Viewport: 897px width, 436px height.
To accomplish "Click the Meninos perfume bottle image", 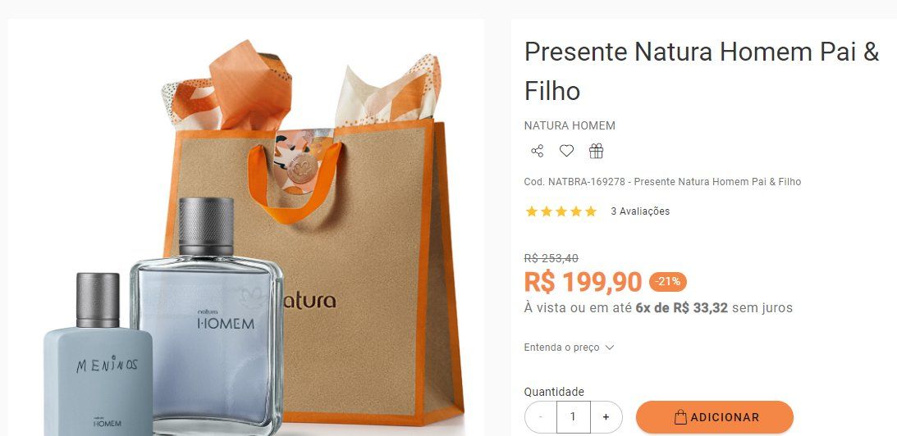I will (x=98, y=354).
